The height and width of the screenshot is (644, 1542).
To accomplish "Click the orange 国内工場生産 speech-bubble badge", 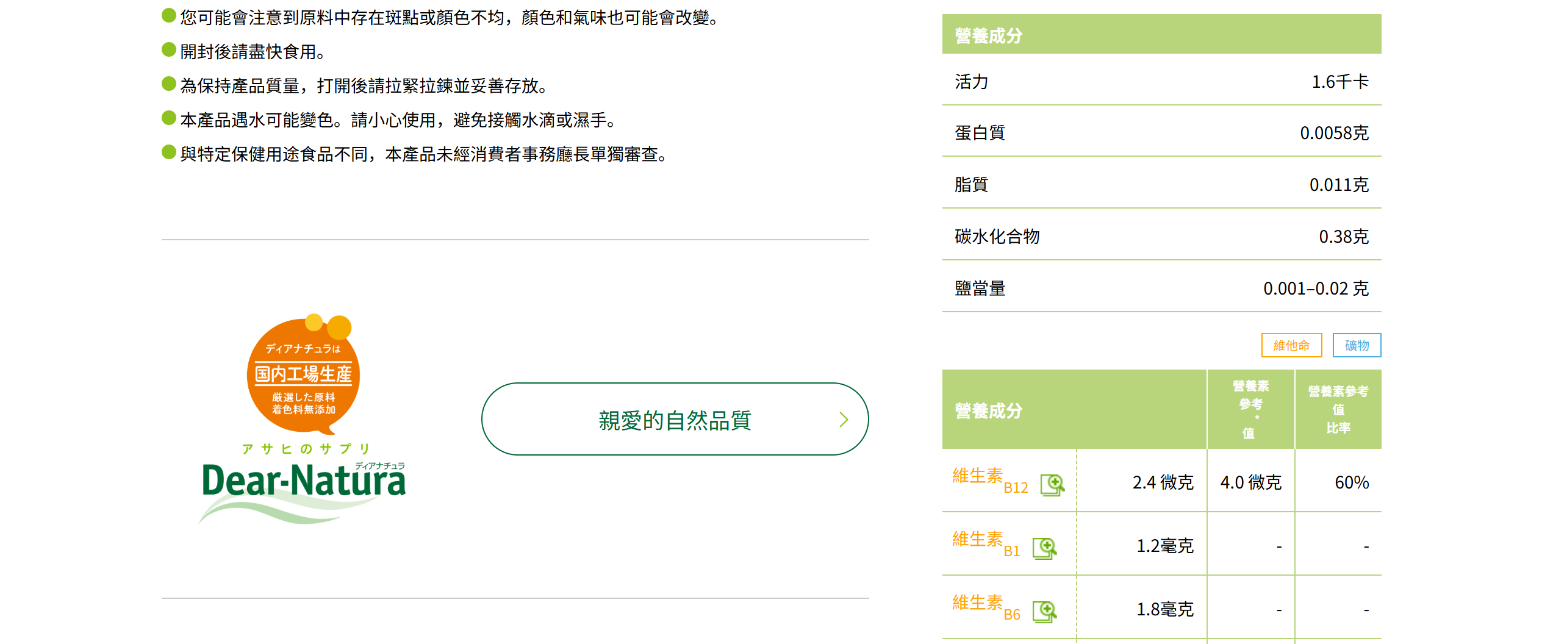I will pyautogui.click(x=304, y=374).
